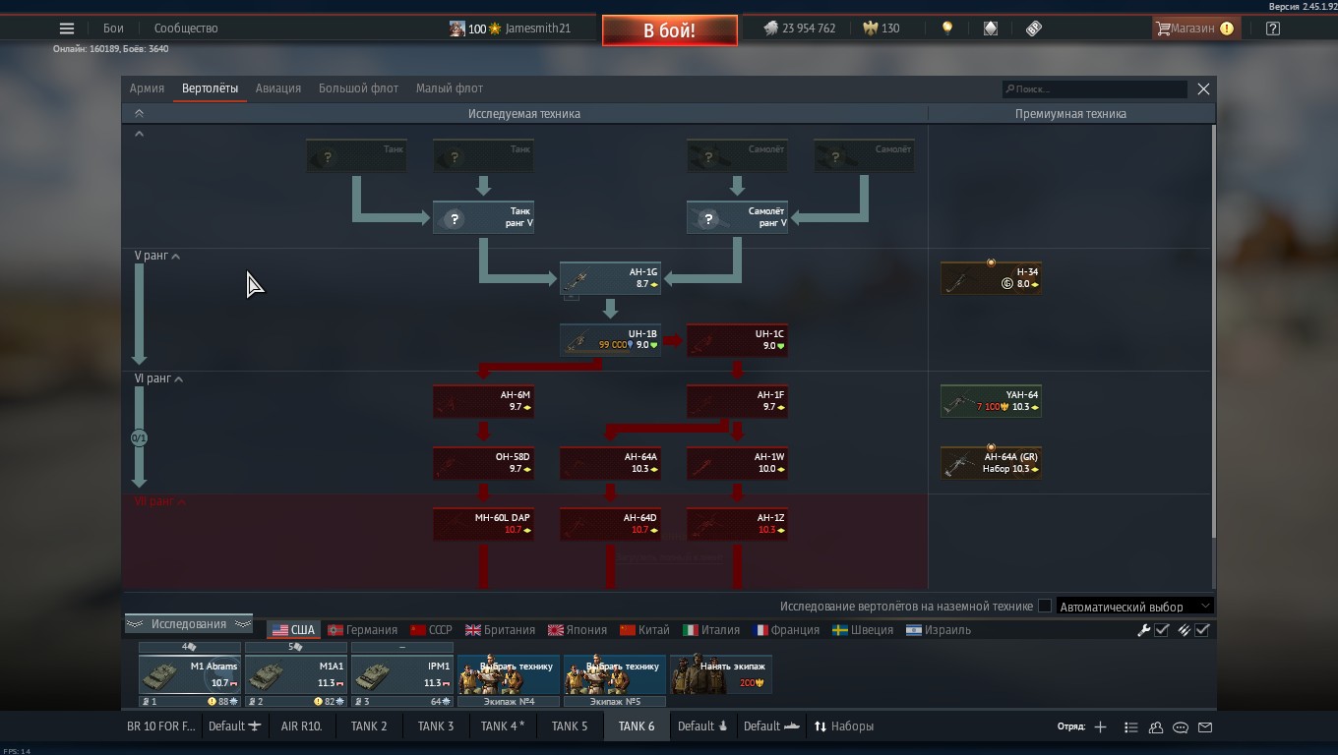Open the diamond-shaped icon in top bar

[991, 29]
